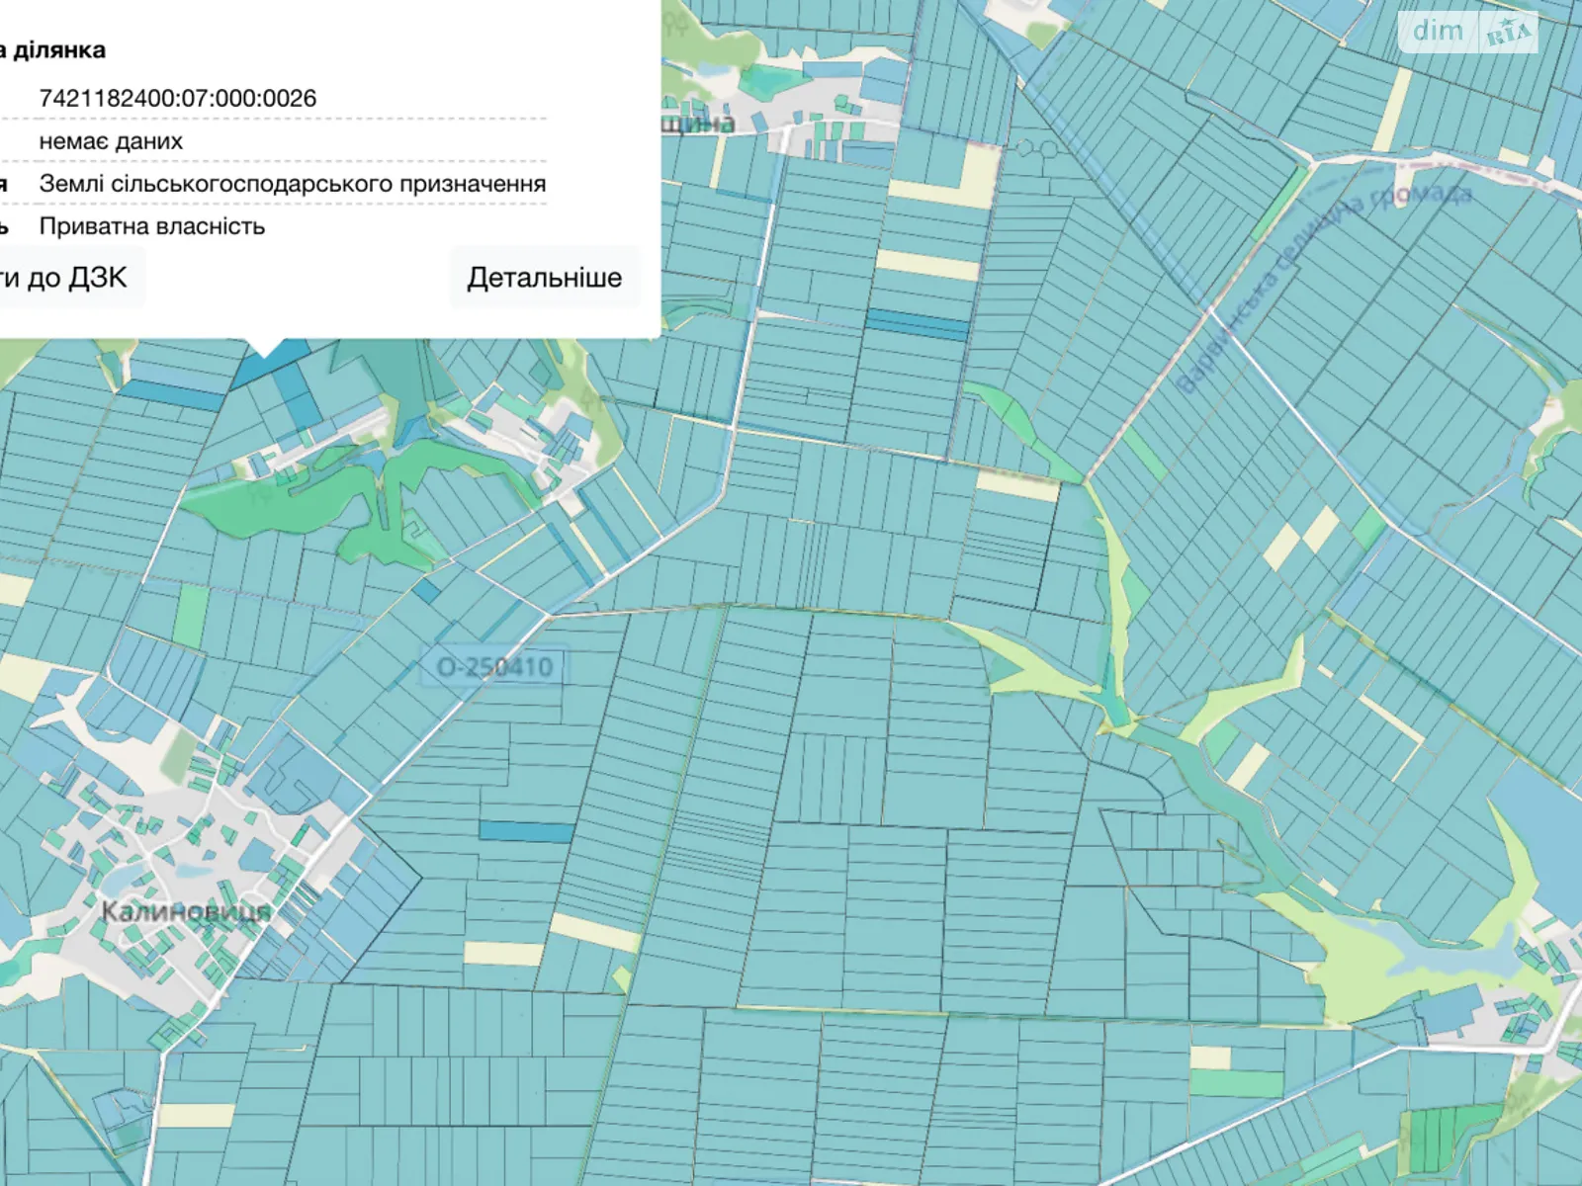
Task: Click the Калиновиця village label
Action: coord(186,910)
